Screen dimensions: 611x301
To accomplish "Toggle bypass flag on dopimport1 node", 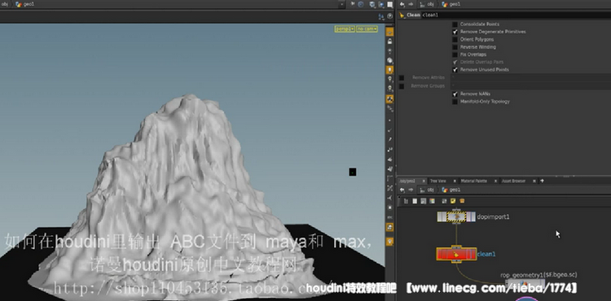I will click(x=440, y=216).
